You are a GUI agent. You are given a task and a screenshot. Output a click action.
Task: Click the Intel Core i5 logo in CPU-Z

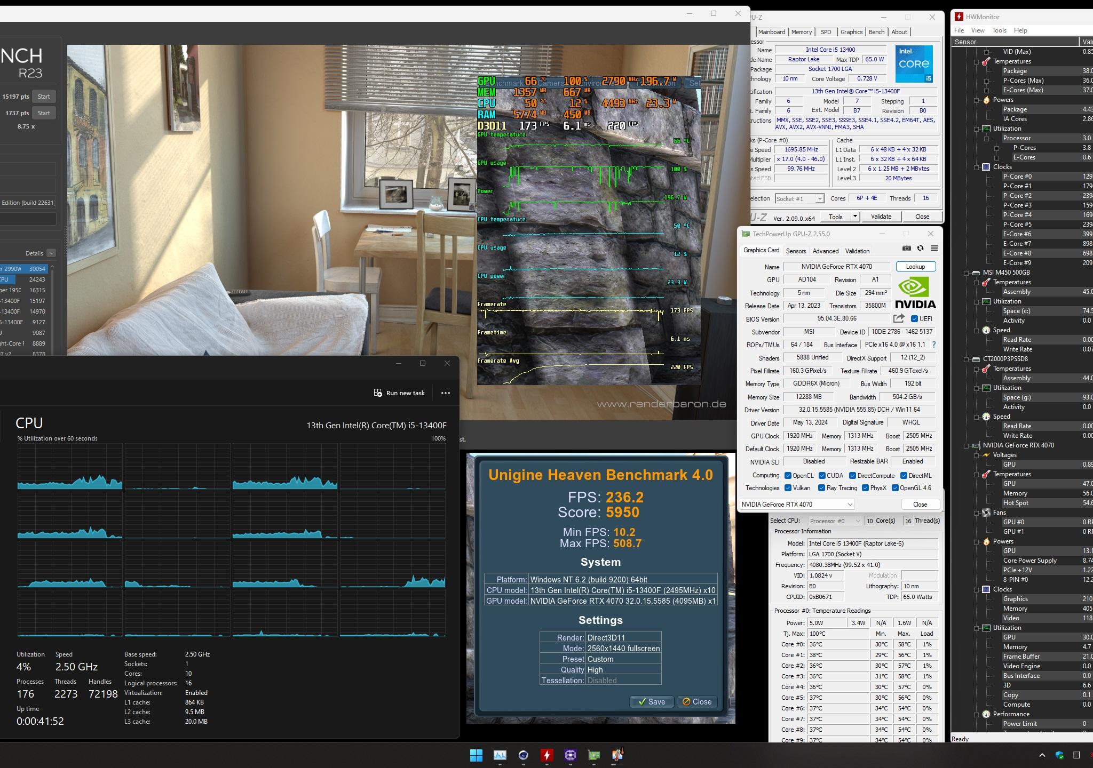coord(914,64)
